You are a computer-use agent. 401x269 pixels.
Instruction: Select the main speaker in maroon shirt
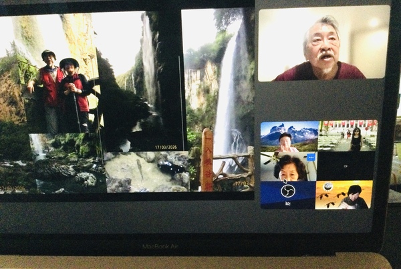pyautogui.click(x=323, y=43)
